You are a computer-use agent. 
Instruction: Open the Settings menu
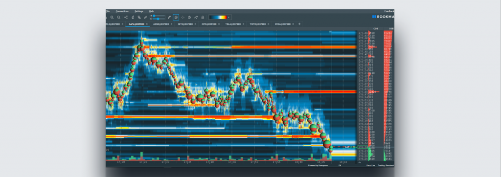(x=139, y=11)
